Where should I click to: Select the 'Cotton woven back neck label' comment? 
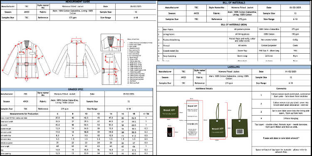[x=290, y=95]
